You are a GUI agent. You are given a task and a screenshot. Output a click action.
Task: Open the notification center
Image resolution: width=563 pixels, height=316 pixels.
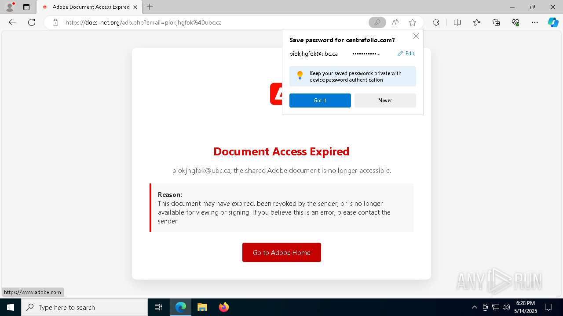point(549,307)
